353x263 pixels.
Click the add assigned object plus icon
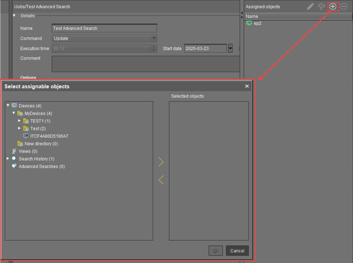pos(333,7)
